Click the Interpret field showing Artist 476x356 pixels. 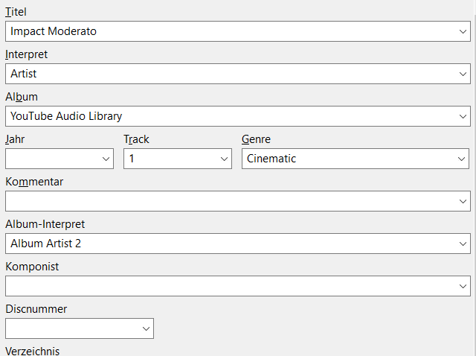tap(223, 74)
